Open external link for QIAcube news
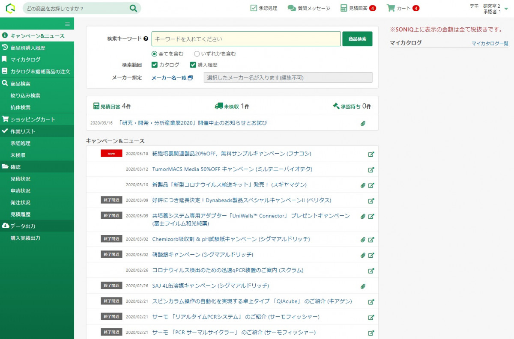The width and height of the screenshot is (514, 339). (371, 302)
